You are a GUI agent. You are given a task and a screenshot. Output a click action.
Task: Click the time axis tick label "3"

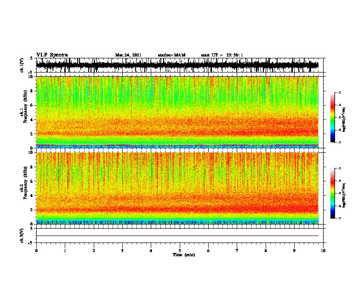point(122,251)
